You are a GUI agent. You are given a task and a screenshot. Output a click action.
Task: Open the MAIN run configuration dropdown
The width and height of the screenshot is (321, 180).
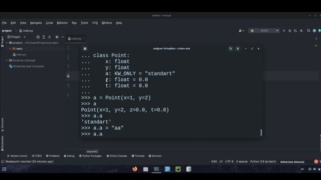264,30
